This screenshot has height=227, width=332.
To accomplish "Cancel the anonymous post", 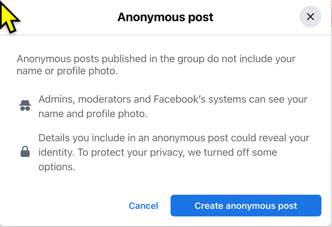I will tap(143, 206).
